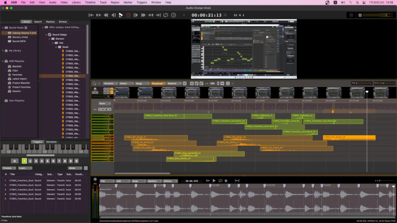
Task: Jump to start with the go-to-beginning icon
Action: (x=91, y=15)
